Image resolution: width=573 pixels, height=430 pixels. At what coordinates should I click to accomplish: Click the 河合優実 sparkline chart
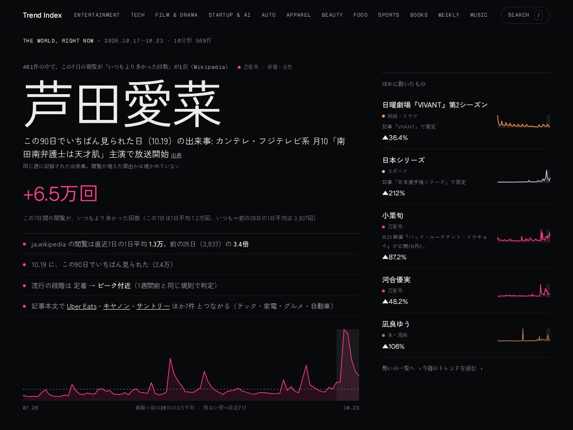pos(524,290)
